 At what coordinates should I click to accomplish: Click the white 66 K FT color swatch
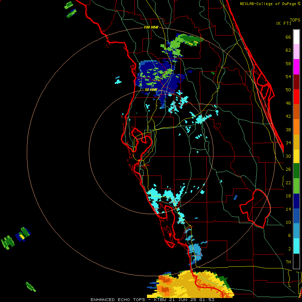click(x=296, y=37)
